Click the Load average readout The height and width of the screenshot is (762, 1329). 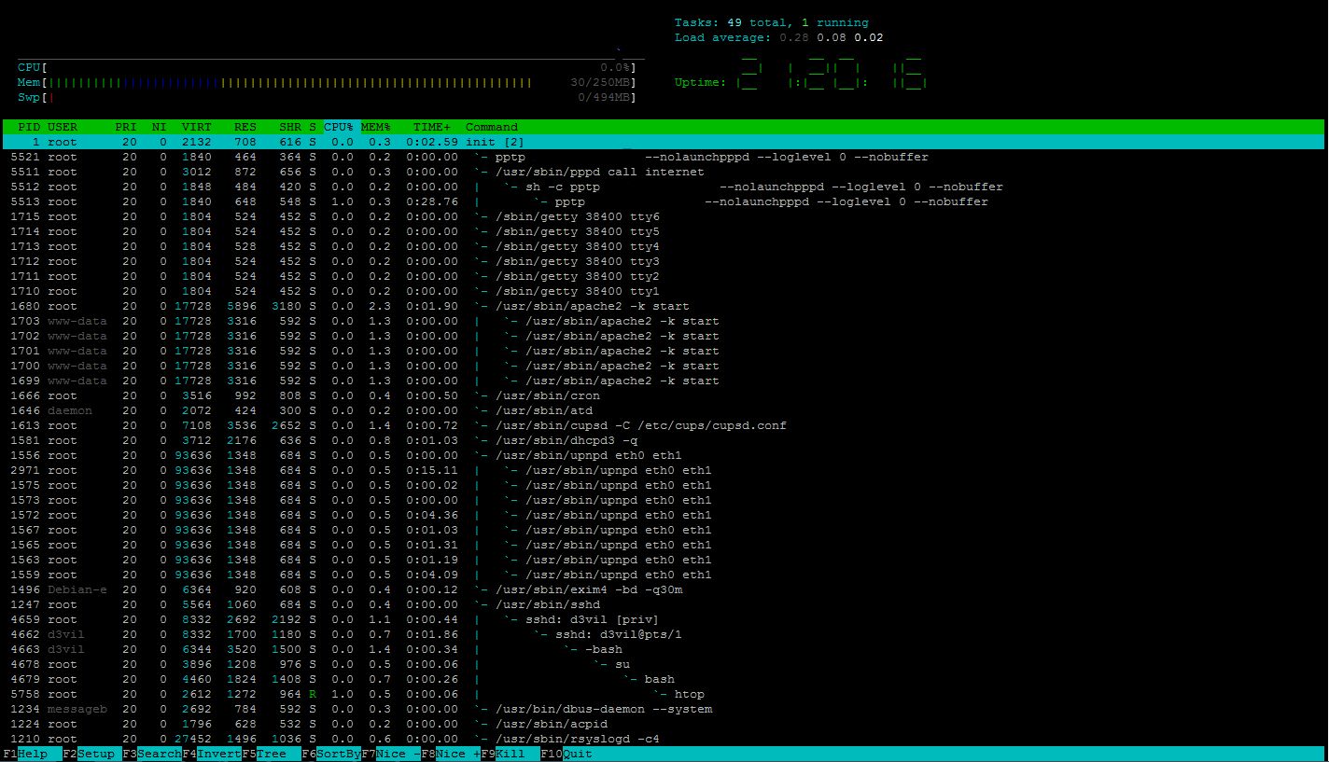779,37
